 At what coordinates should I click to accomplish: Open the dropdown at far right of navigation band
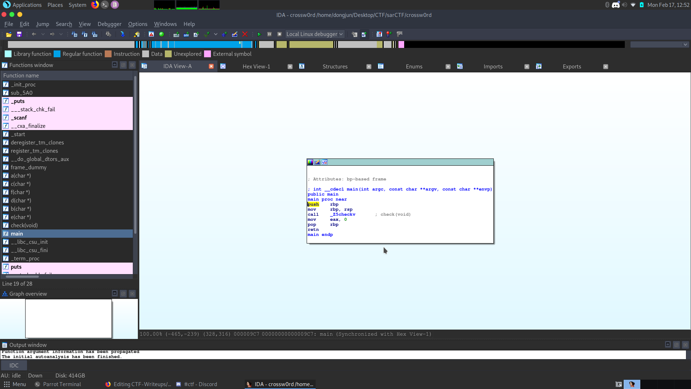coord(685,45)
